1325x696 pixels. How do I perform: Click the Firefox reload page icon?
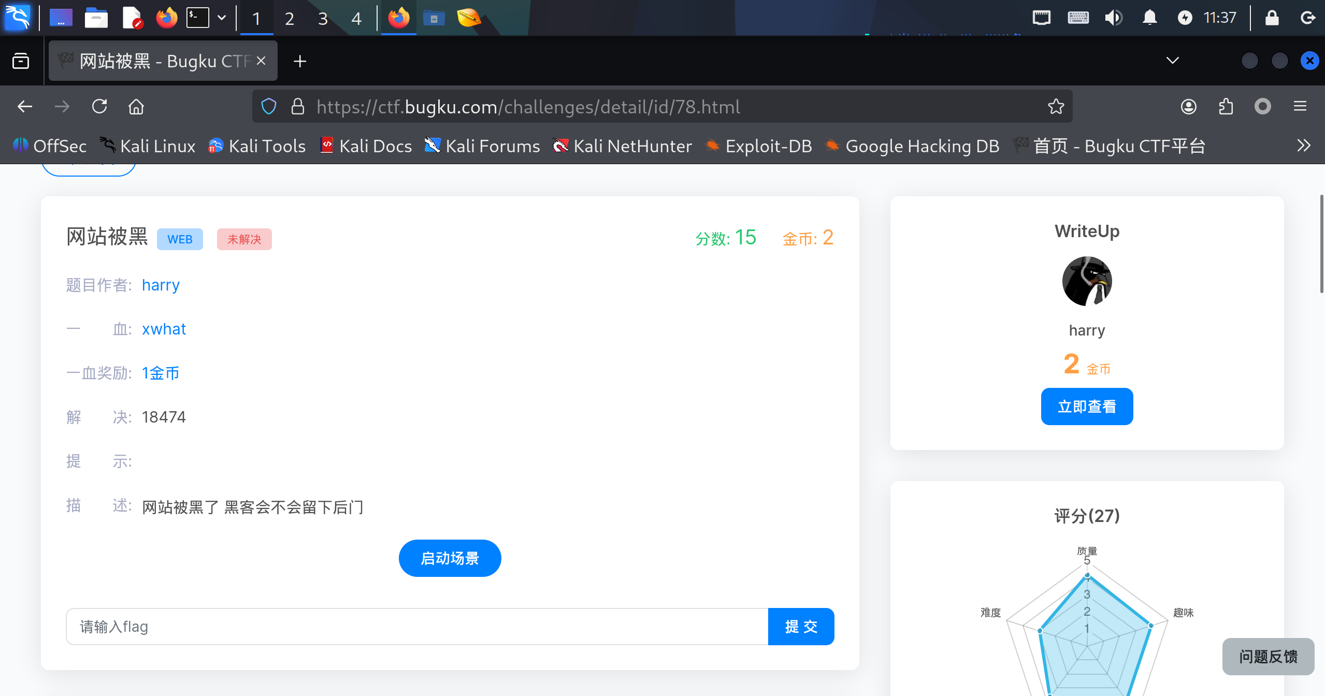99,107
